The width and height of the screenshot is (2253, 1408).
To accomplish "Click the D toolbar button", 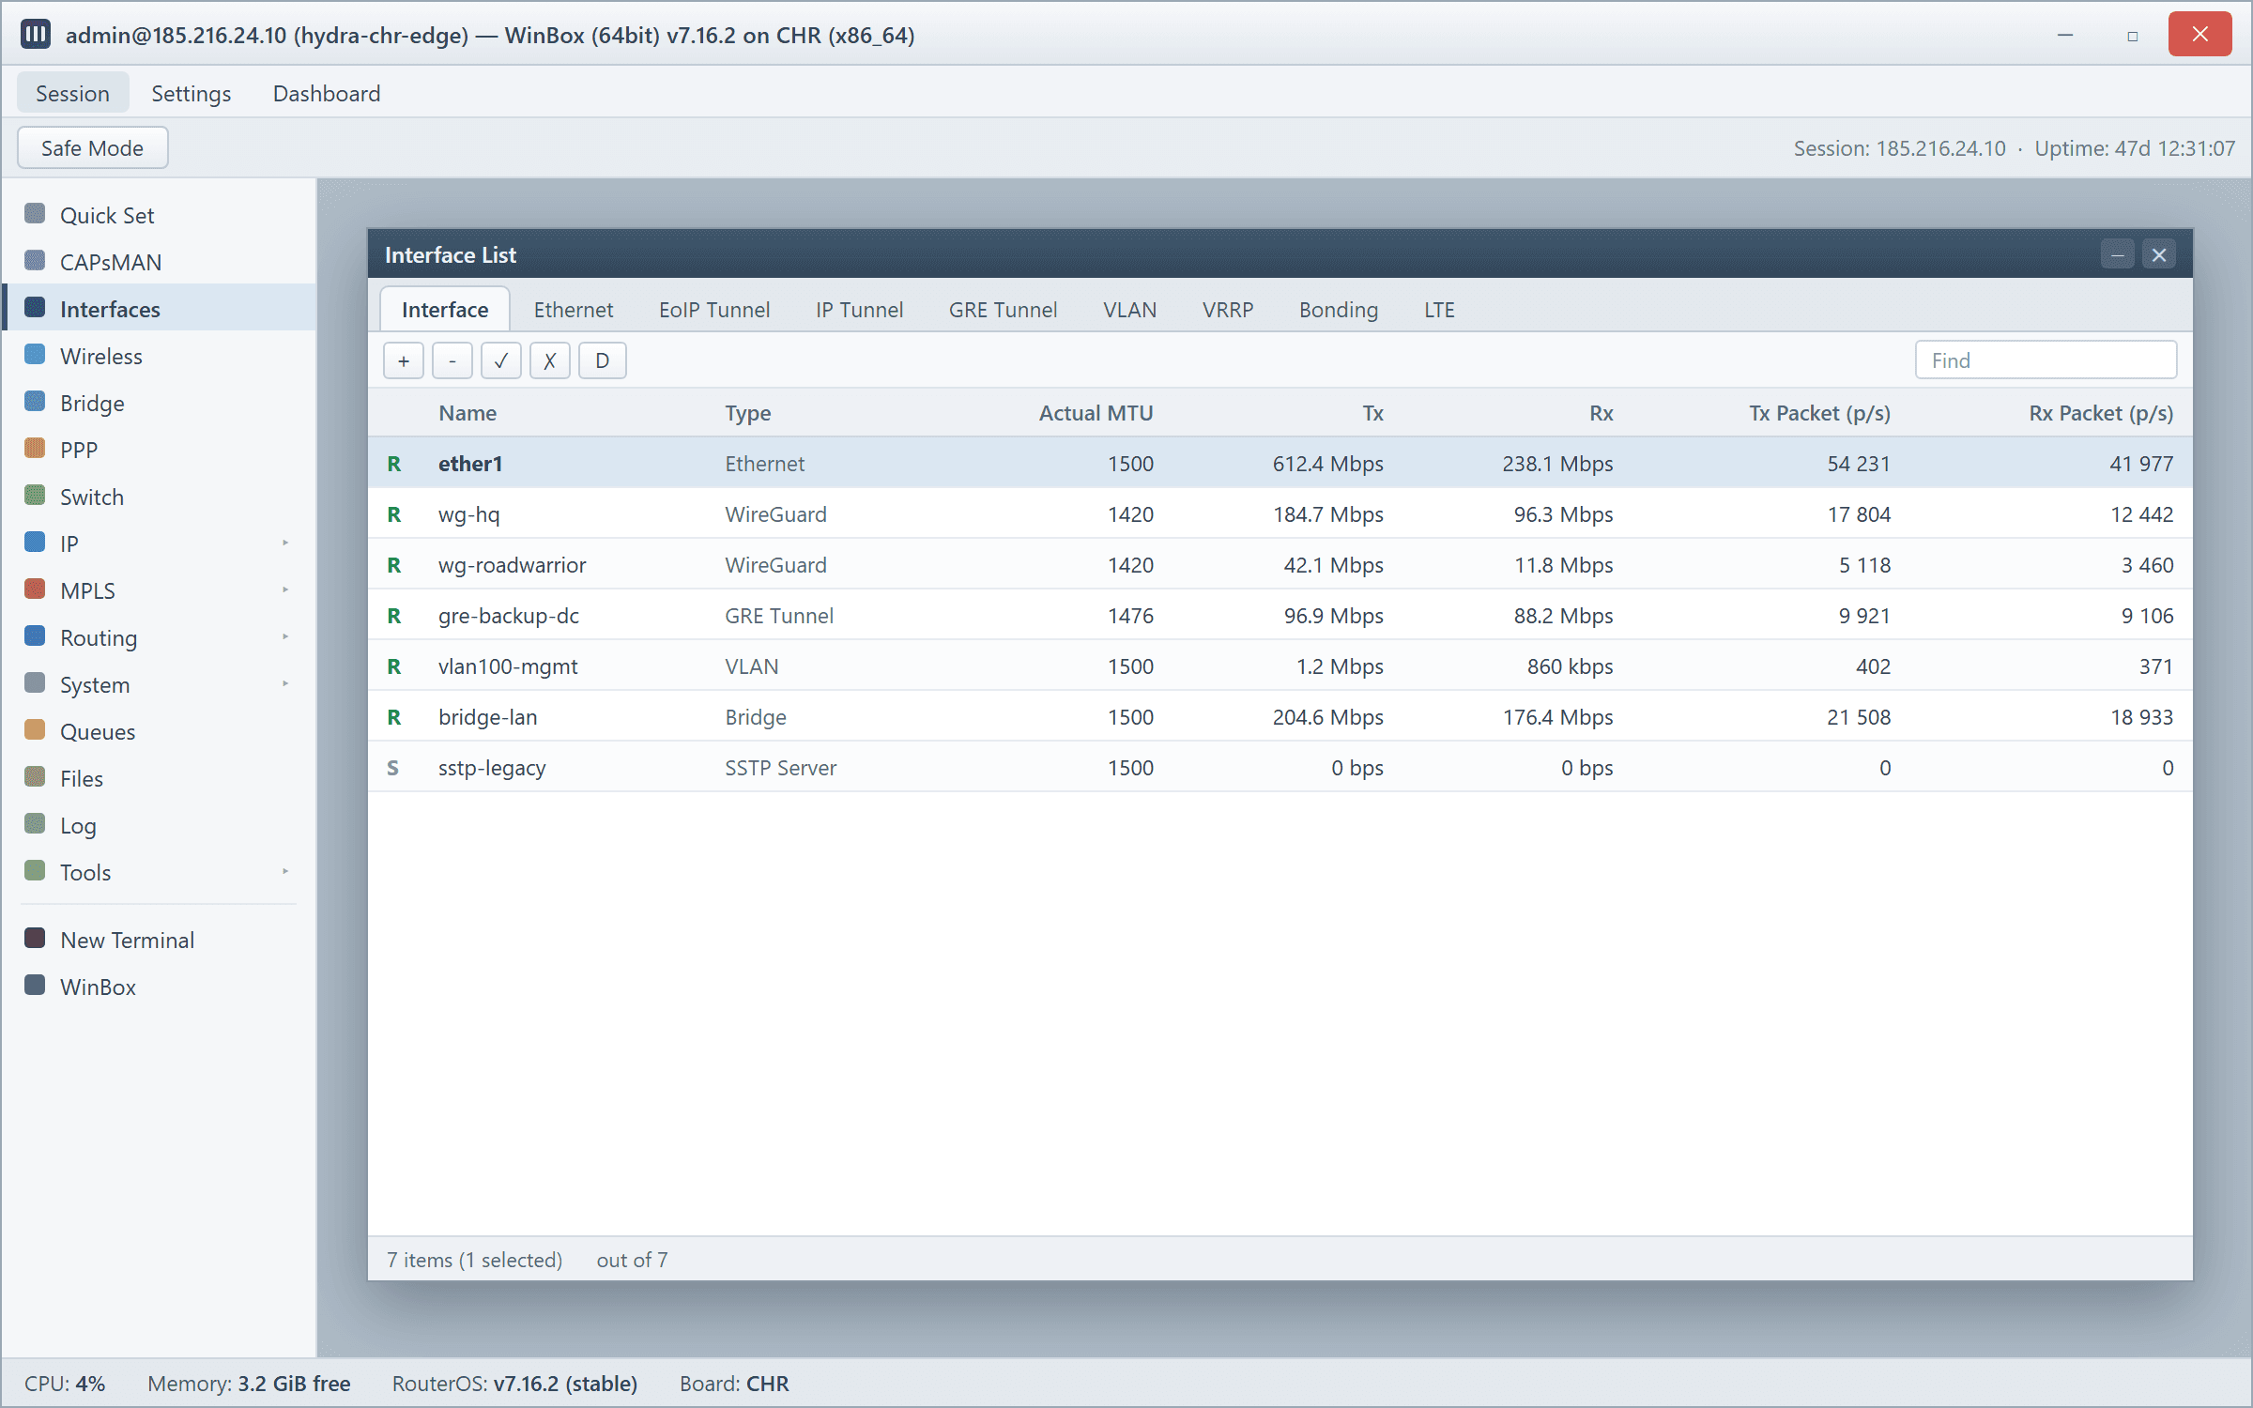I will coord(603,360).
